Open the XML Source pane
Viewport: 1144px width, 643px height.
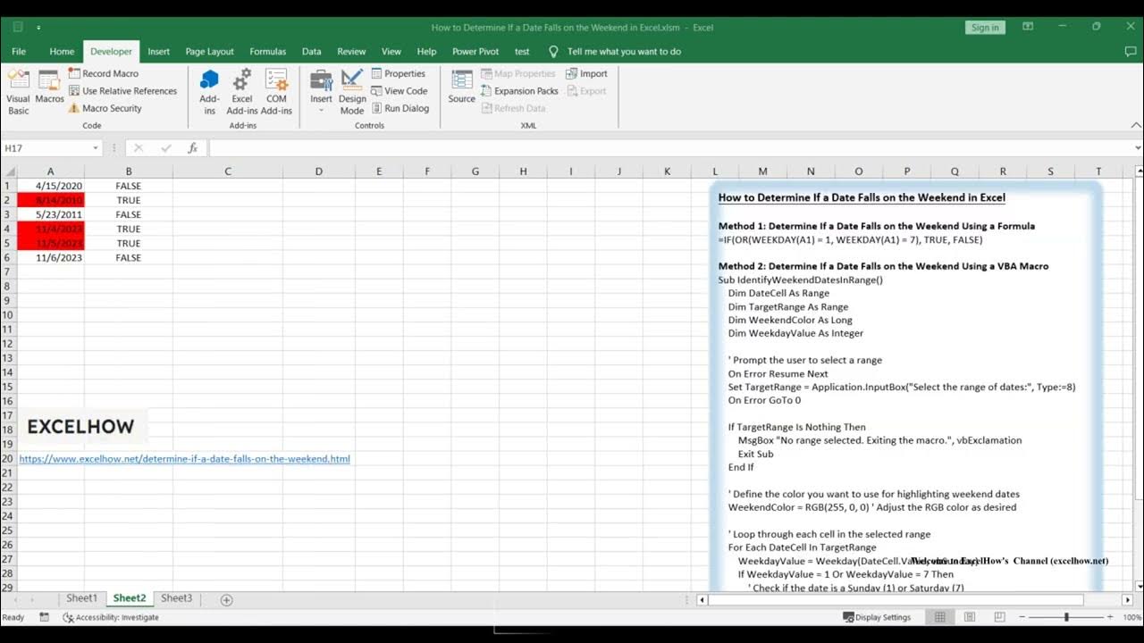(x=461, y=88)
